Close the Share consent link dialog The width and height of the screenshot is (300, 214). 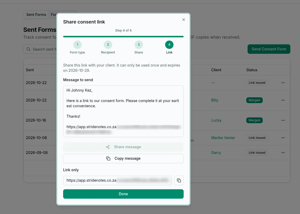[x=183, y=20]
